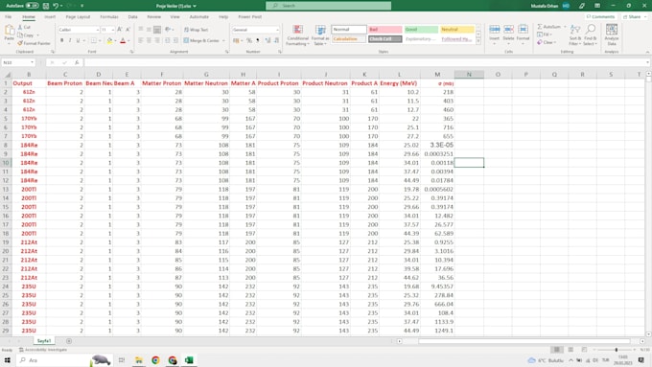Open Sort & Filter
The height and width of the screenshot is (367, 652).
point(574,34)
